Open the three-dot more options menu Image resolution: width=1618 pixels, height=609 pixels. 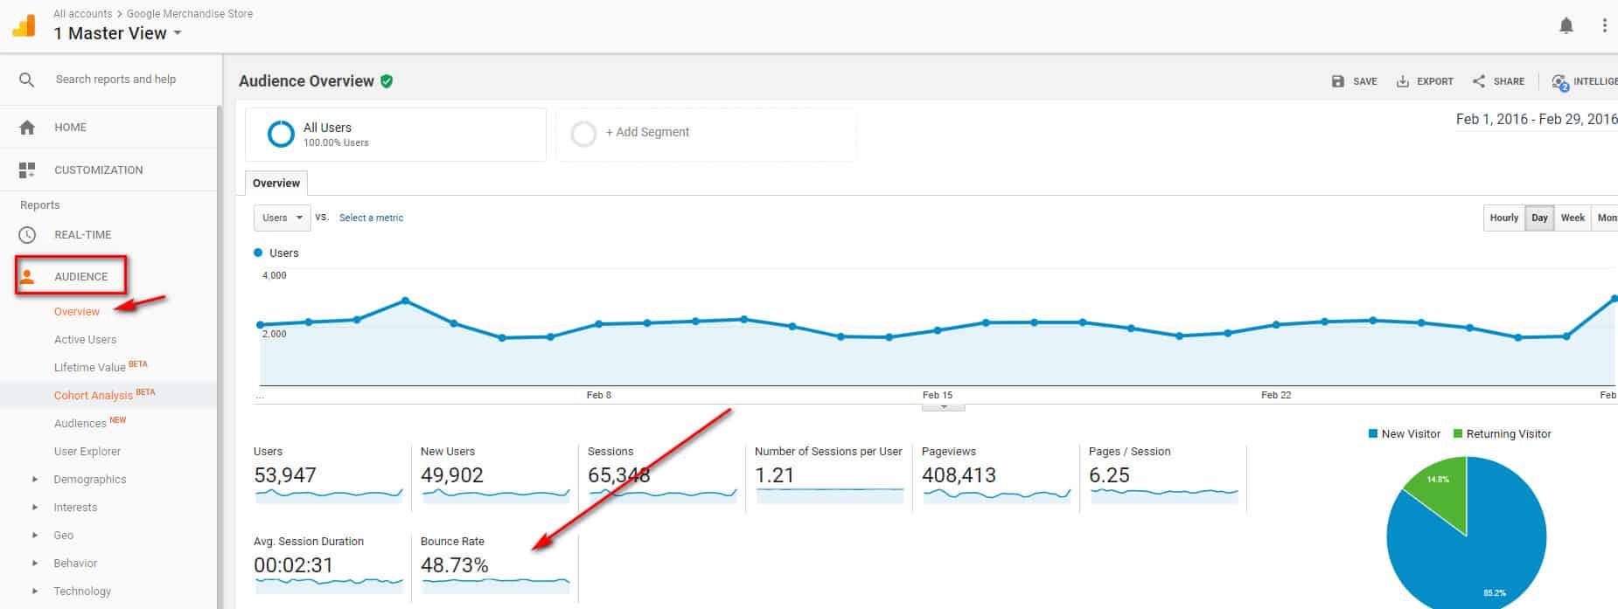click(1604, 26)
